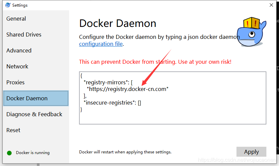Click the 'Docker is running' status text
This screenshot has height=166, width=279.
[33, 153]
